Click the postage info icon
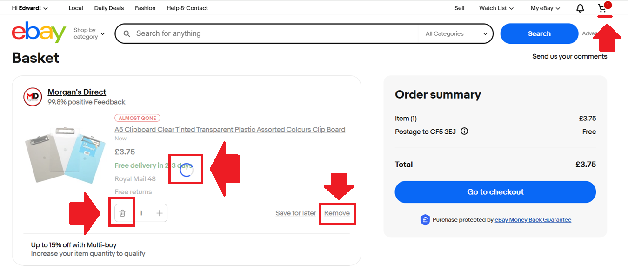The width and height of the screenshot is (628, 277). click(464, 132)
